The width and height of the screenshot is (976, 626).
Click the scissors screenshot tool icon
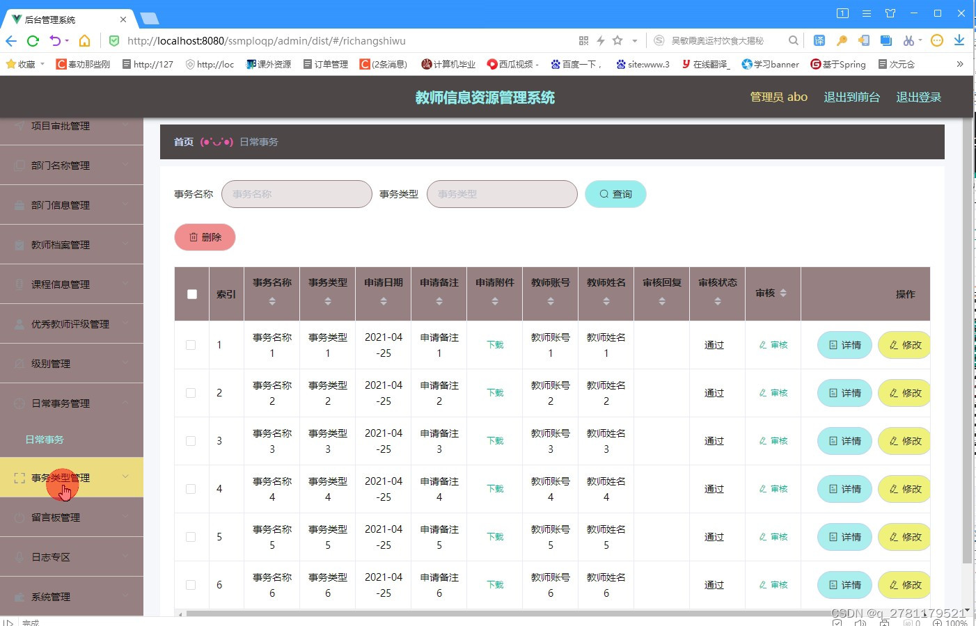tap(908, 41)
